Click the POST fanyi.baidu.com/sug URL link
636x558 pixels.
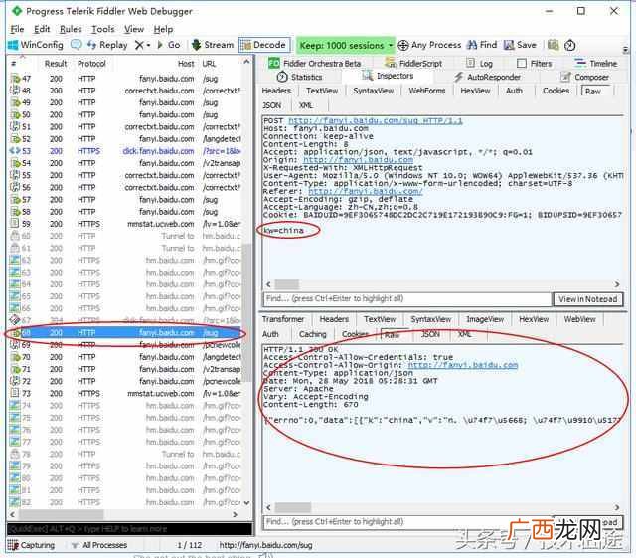tap(376, 121)
